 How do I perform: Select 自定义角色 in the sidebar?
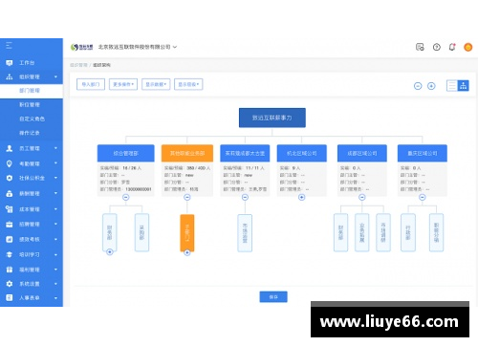tap(32, 119)
